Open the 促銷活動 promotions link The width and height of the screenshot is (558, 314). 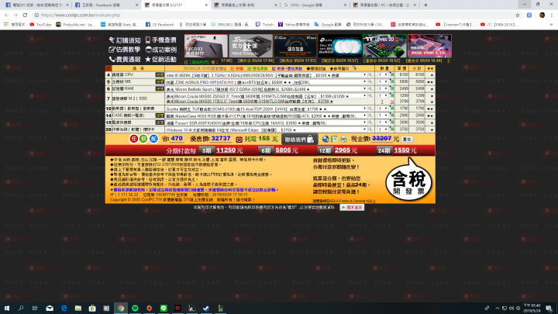[x=160, y=59]
